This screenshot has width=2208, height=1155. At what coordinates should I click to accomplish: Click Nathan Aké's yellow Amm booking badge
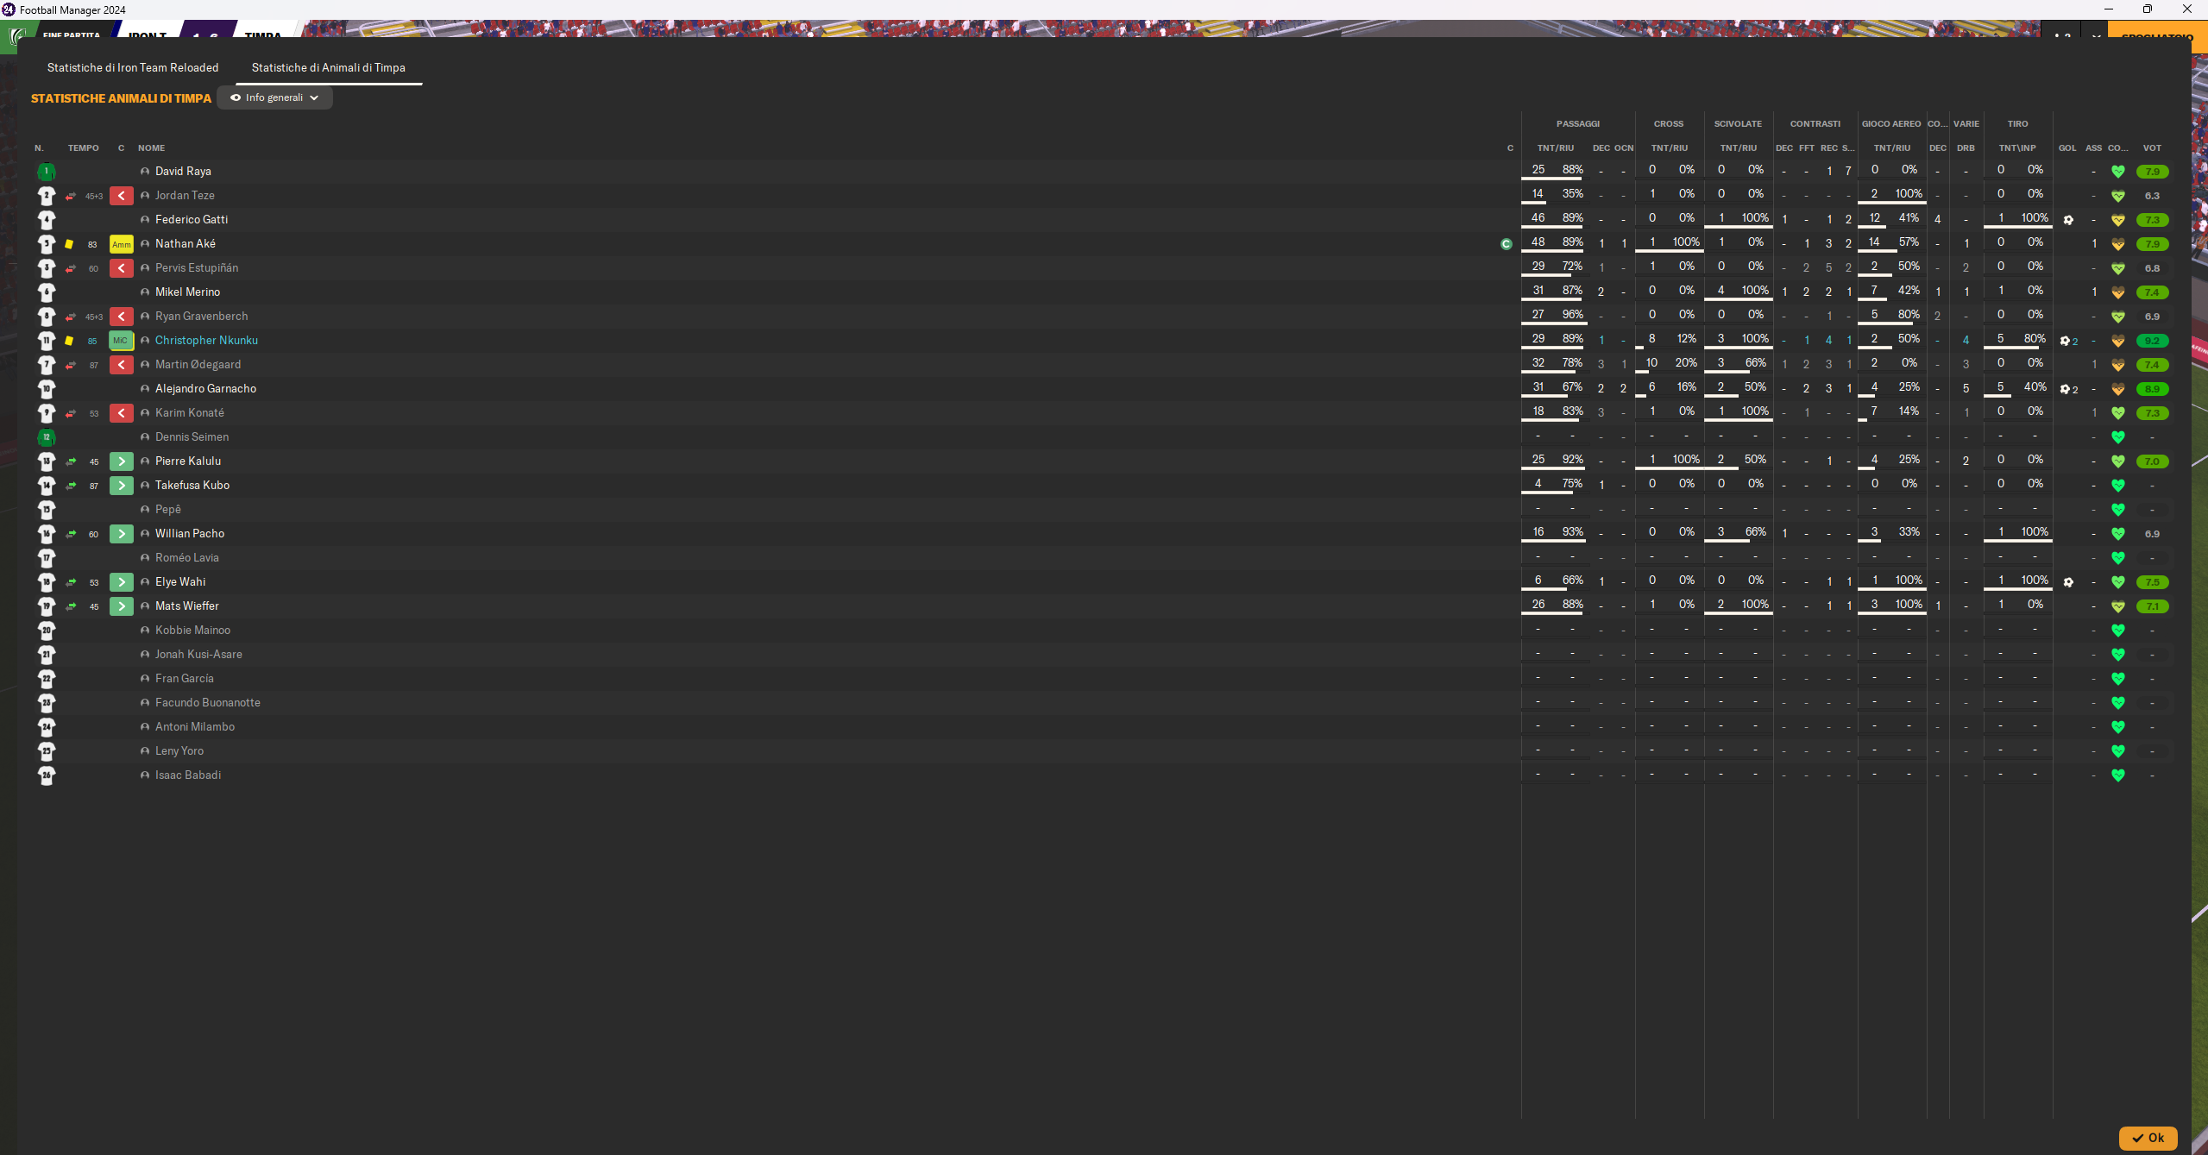pyautogui.click(x=122, y=244)
